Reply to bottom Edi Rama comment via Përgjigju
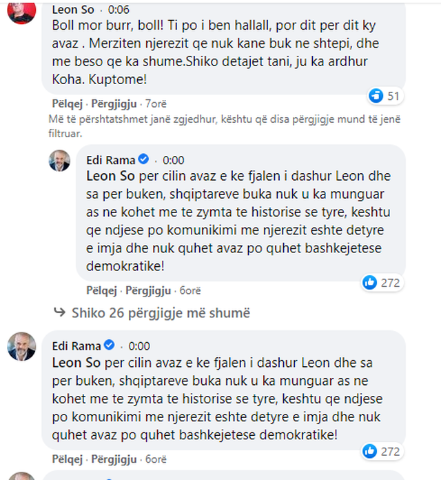 tap(114, 459)
